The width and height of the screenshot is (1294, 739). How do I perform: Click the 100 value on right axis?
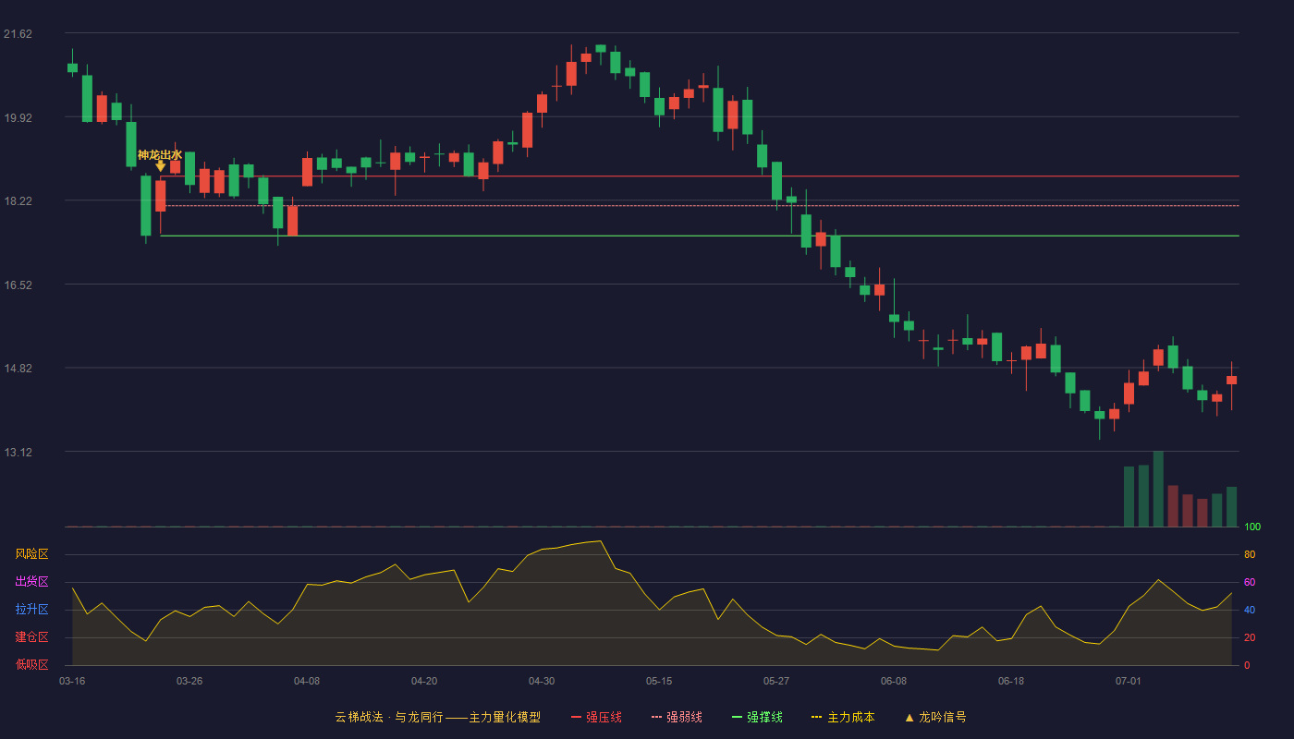tap(1252, 527)
